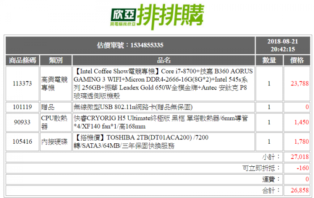Screen dimensions: 314x198
Task: Click the date 2018-08-21 20:42:15 cell
Action: [x=283, y=45]
